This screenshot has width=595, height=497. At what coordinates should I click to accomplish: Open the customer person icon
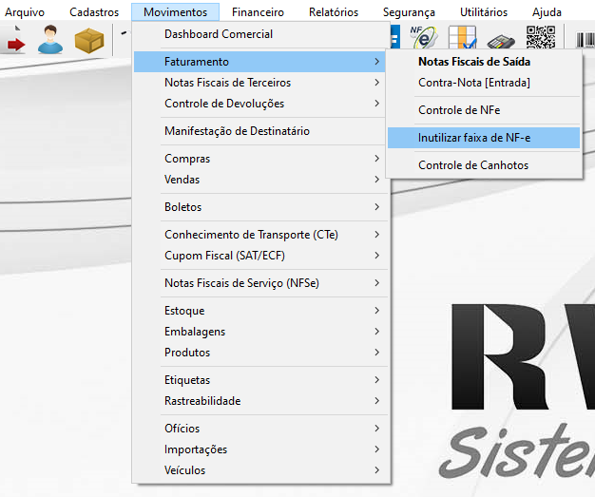pyautogui.click(x=50, y=40)
